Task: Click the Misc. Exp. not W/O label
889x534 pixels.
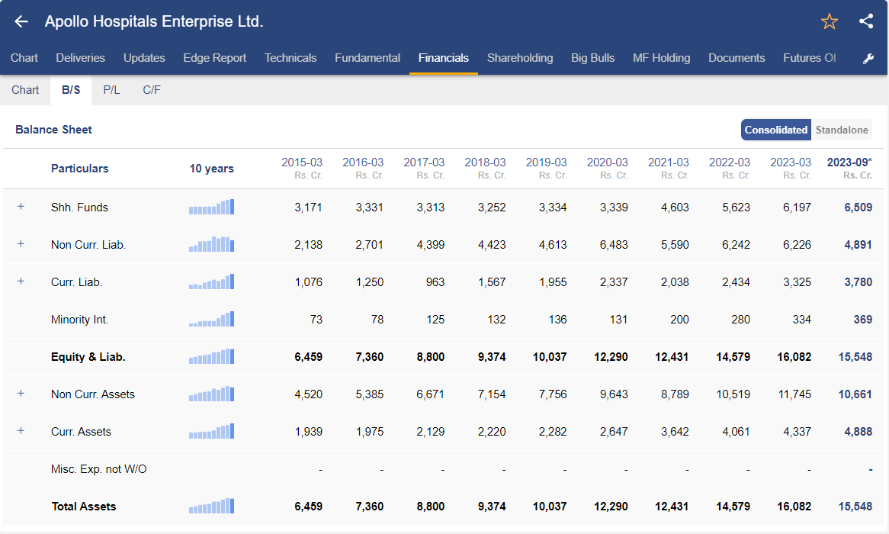Action: pos(98,468)
